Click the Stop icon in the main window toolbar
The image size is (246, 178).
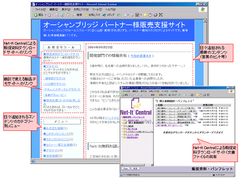(x=57, y=15)
